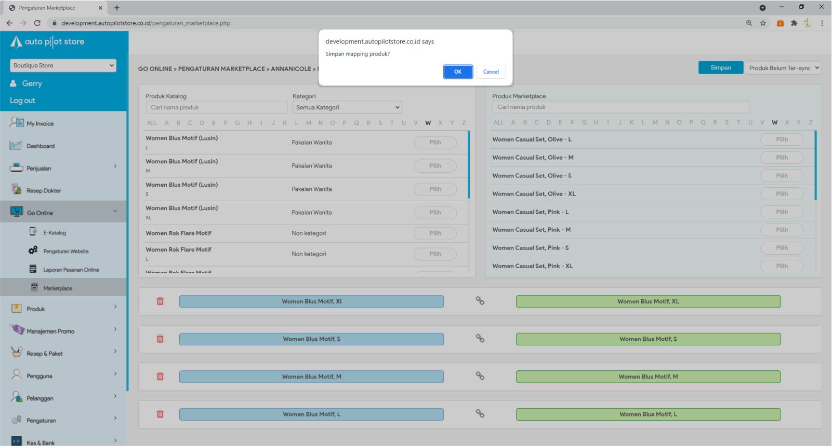Cancel the Simpan mapping produk dialog
This screenshot has height=446, width=832.
(x=491, y=72)
